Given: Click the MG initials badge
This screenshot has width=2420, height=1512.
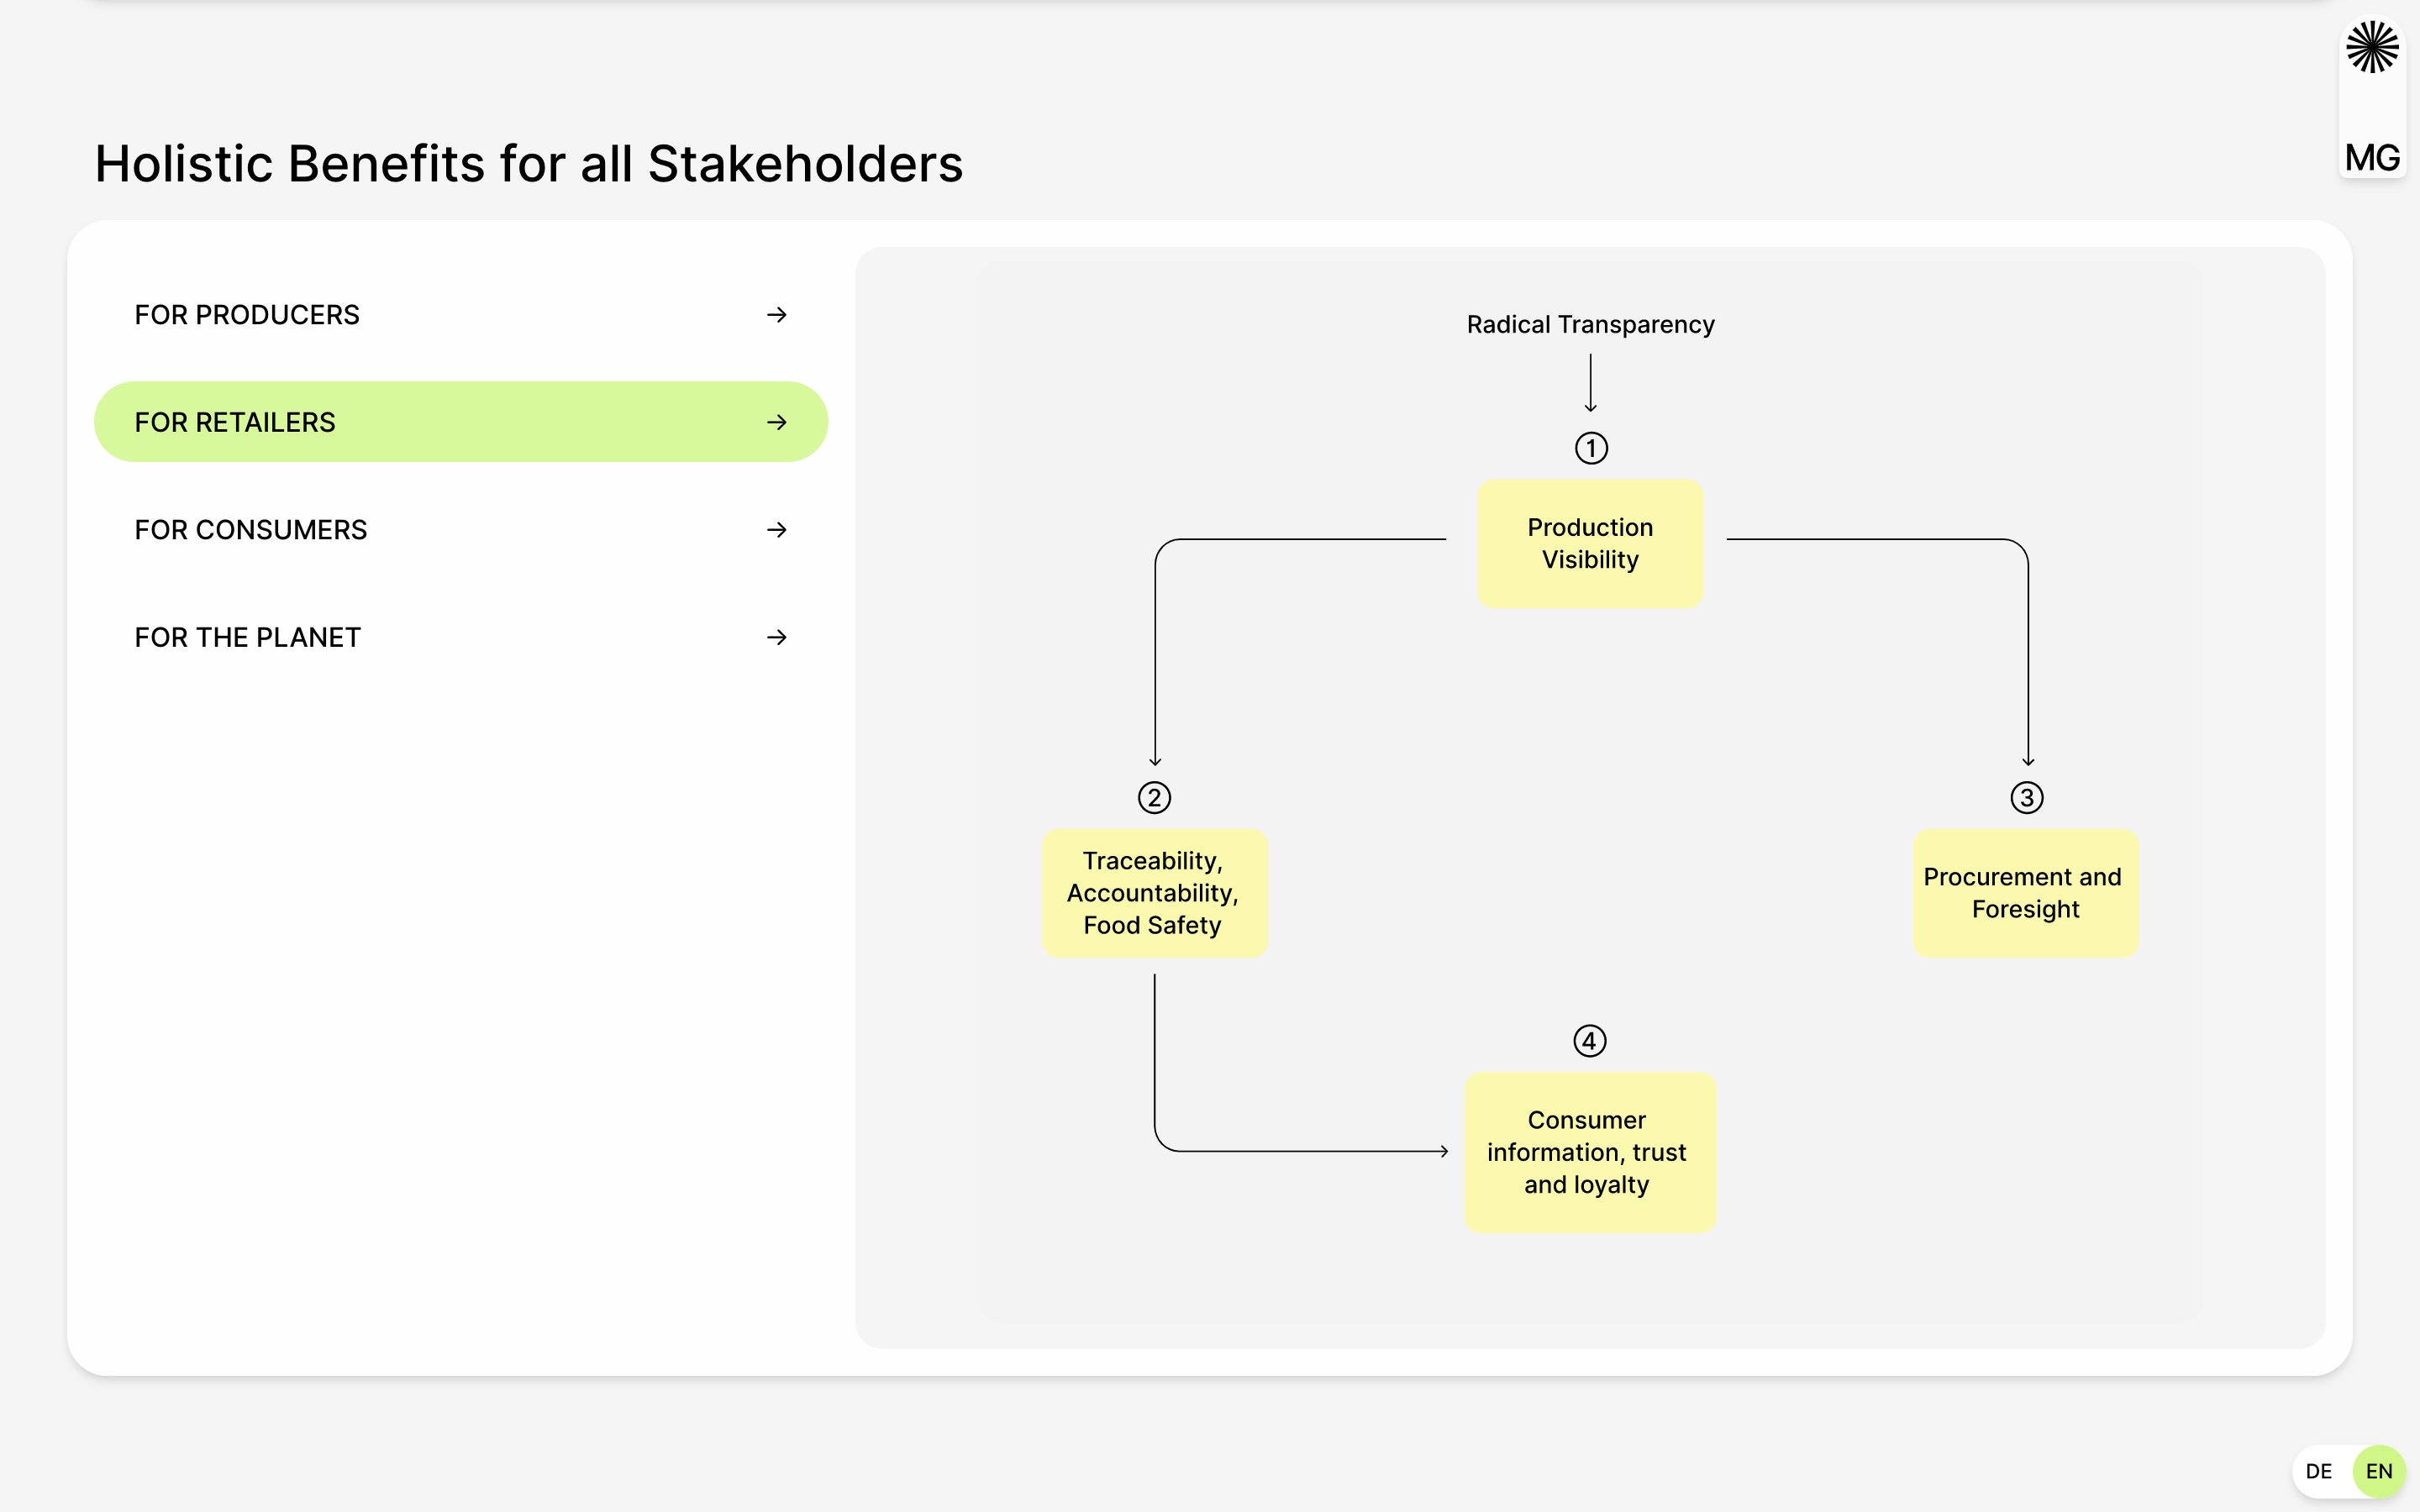Looking at the screenshot, I should 2371,157.
